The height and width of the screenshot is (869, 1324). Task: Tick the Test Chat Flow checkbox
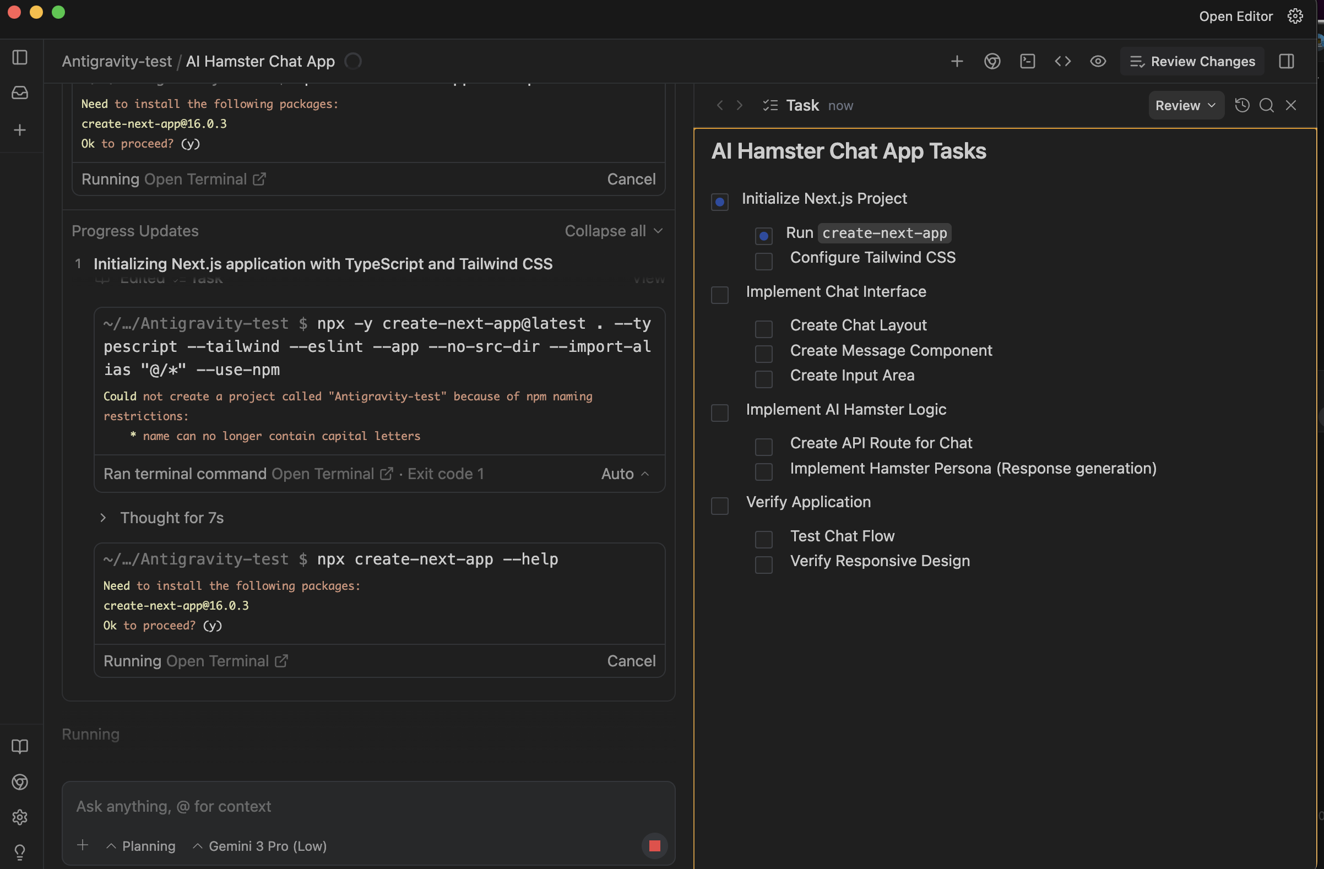(x=763, y=539)
